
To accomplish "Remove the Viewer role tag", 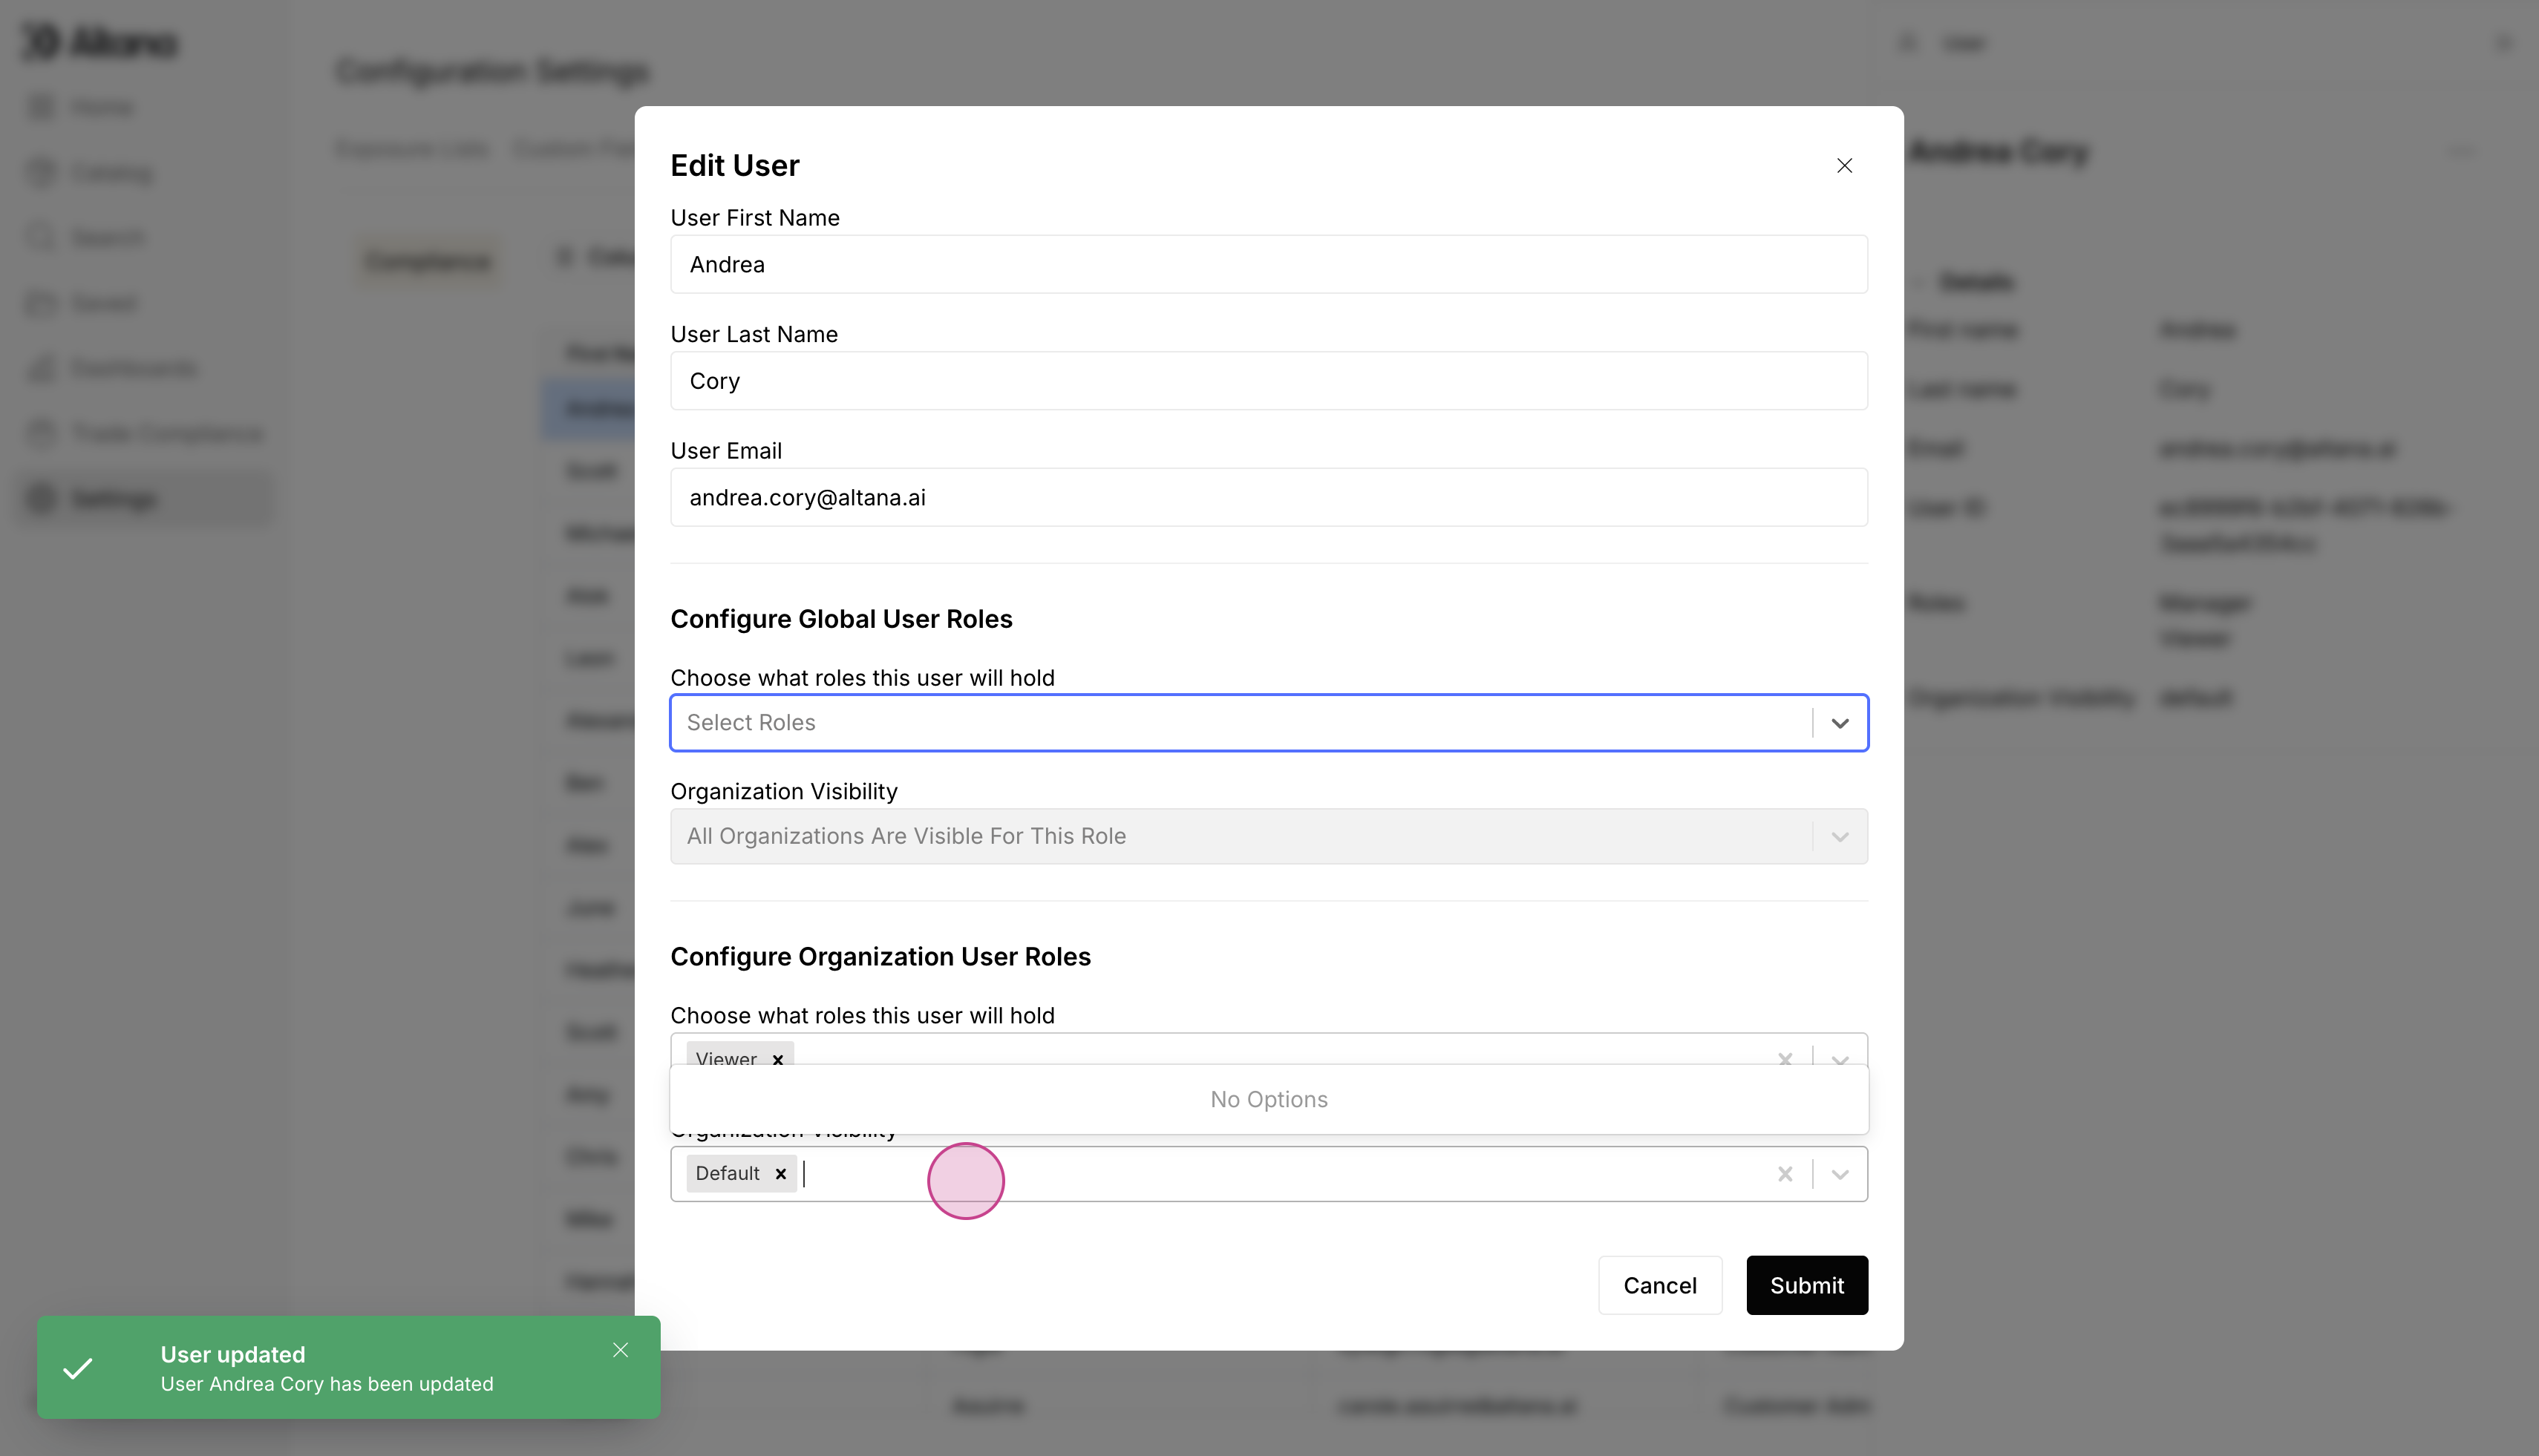I will pos(777,1058).
